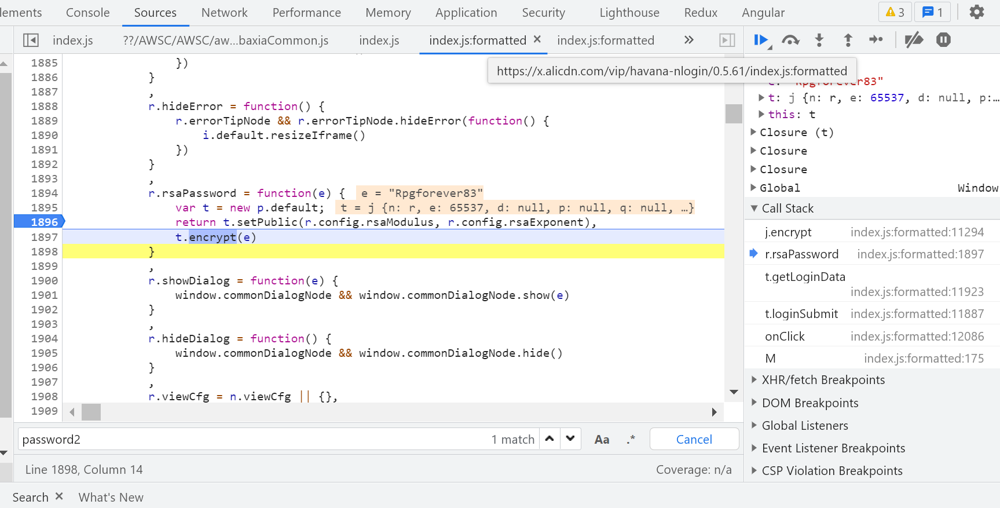Deactivate breakpoints toggle icon
Image resolution: width=1000 pixels, height=508 pixels.
[x=914, y=40]
